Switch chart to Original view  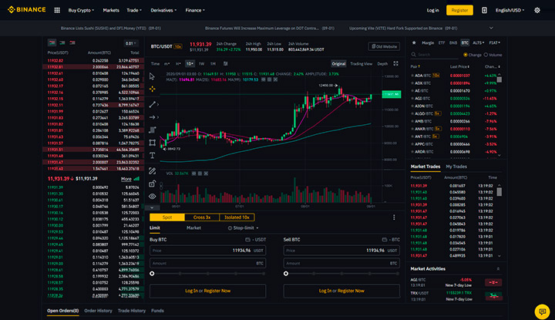[x=338, y=64]
